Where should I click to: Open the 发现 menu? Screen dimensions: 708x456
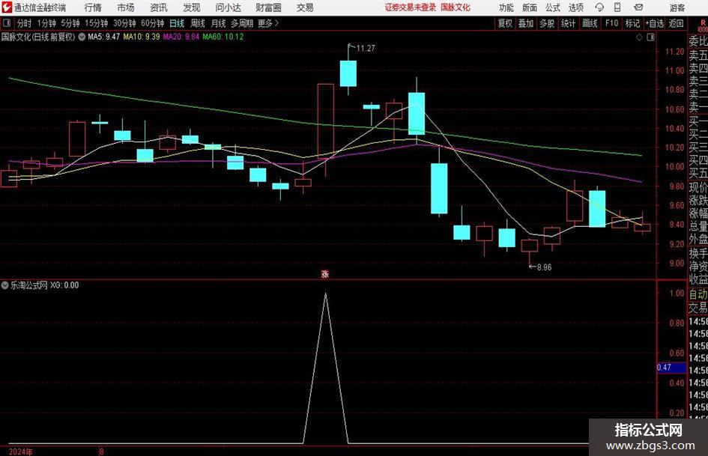(x=192, y=7)
